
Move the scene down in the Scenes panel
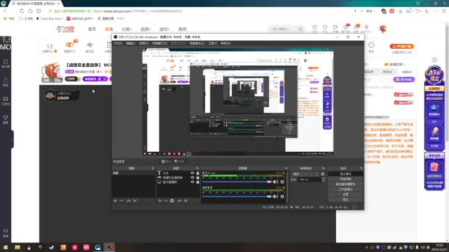point(135,201)
